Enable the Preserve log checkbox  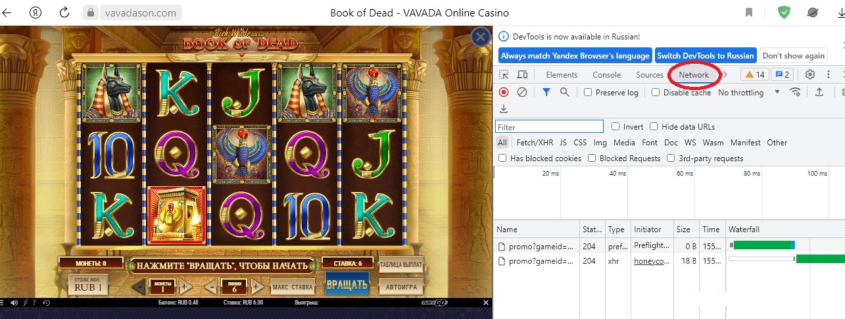[588, 93]
